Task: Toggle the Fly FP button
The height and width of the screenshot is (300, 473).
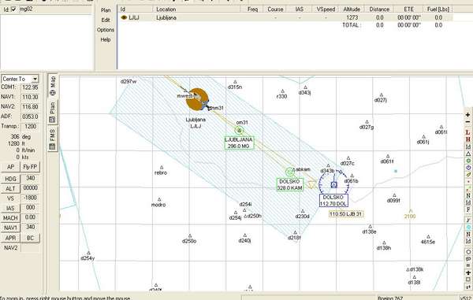Action: [30, 167]
